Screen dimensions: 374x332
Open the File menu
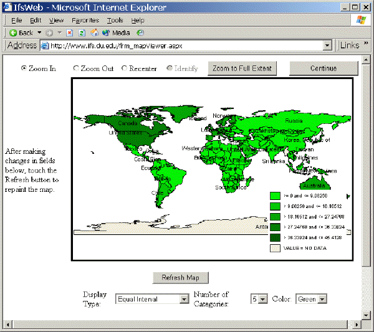pos(16,21)
